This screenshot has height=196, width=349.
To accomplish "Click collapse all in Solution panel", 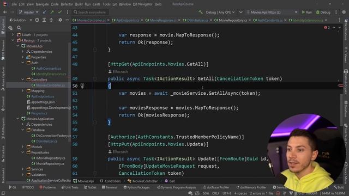I will pos(51,20).
